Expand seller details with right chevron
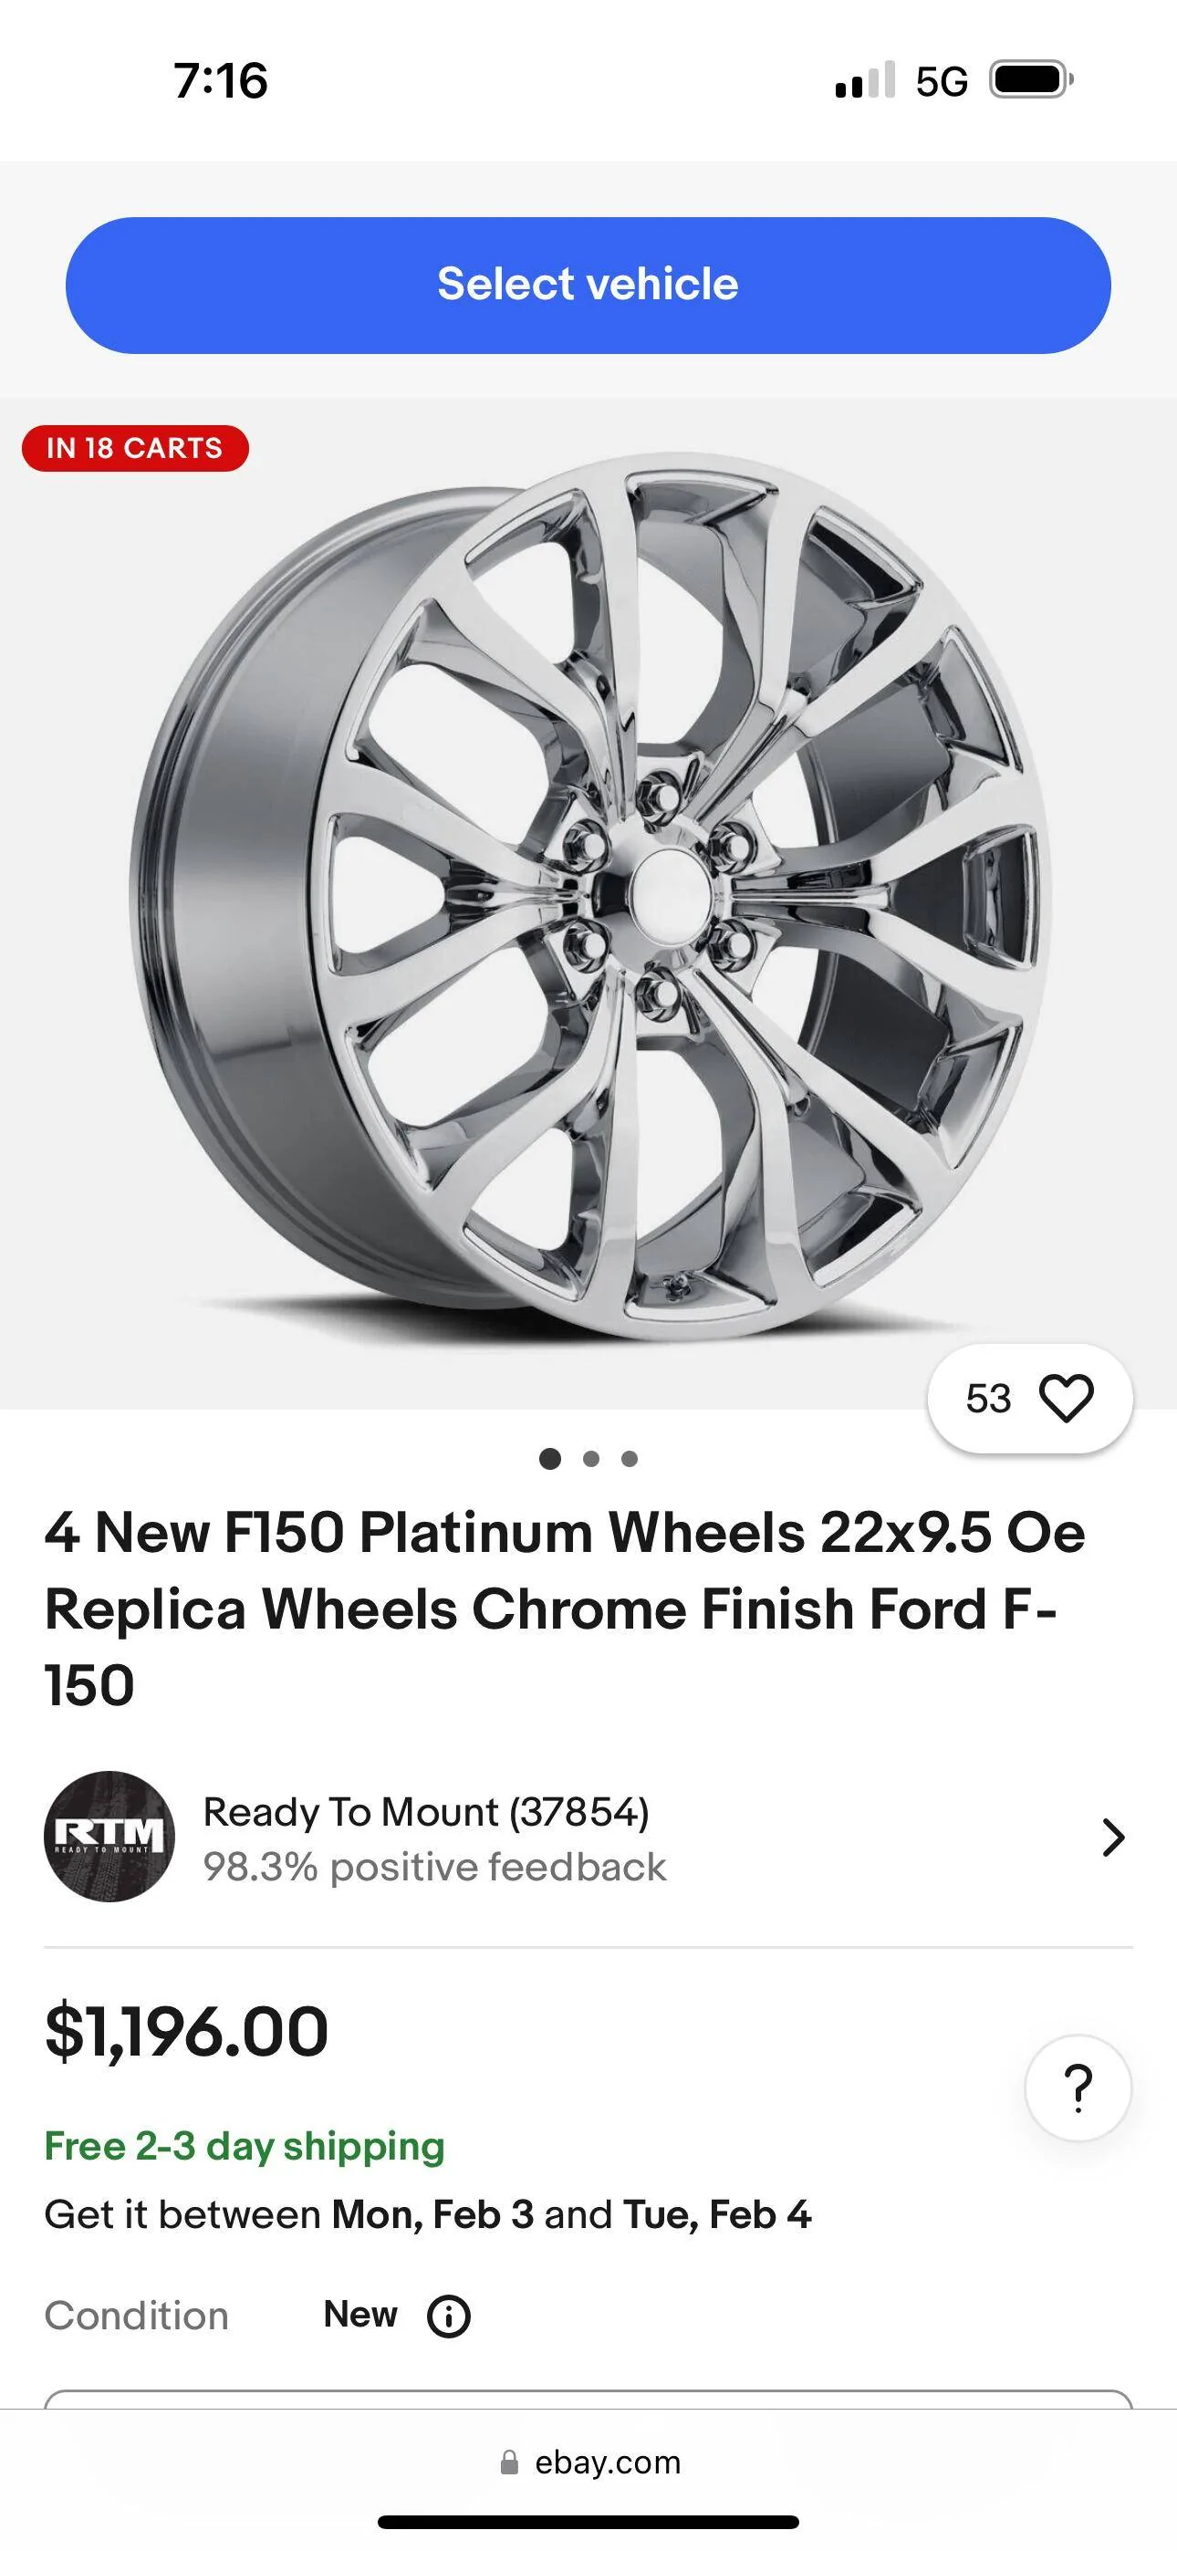Screen dimensions: 1177x2551 coord(1112,1837)
